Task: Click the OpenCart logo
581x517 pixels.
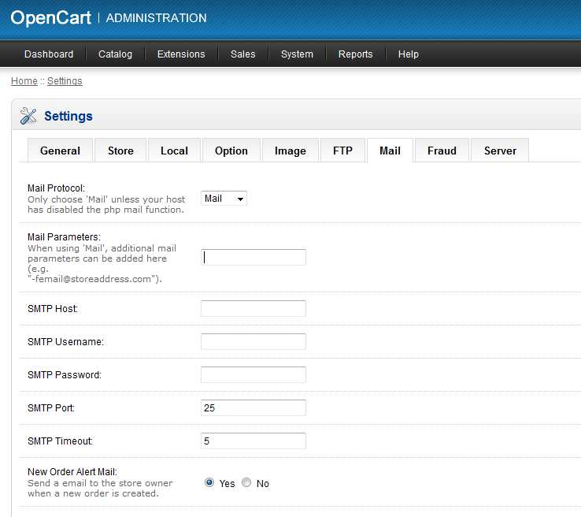Action: [x=50, y=18]
